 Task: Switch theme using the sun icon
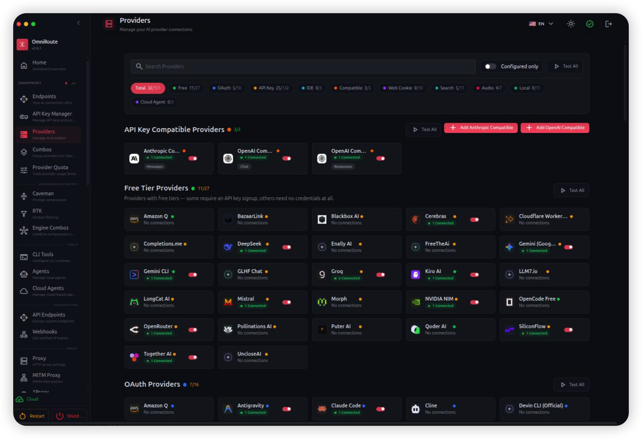571,24
